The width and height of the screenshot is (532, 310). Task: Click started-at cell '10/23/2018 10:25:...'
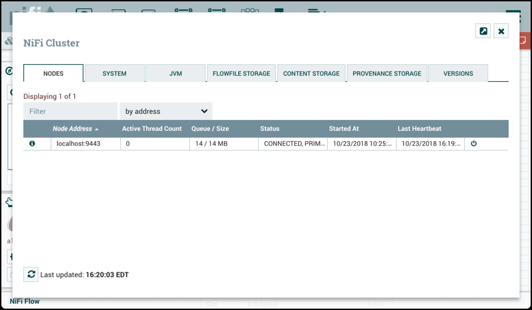(362, 144)
